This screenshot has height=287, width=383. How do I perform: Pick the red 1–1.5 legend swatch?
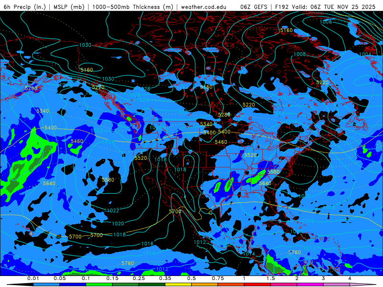click(x=258, y=285)
